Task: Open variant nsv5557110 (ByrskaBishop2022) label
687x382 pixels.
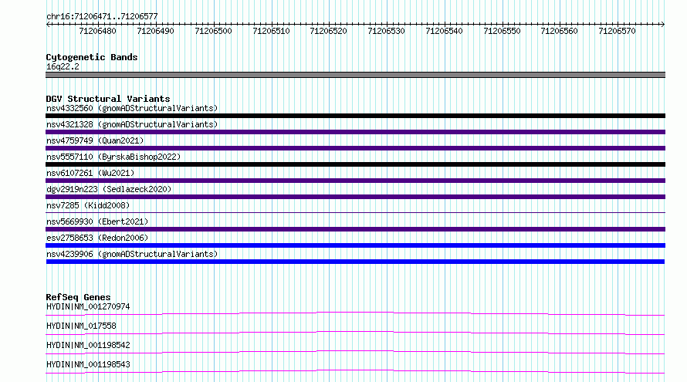Action: 113,157
